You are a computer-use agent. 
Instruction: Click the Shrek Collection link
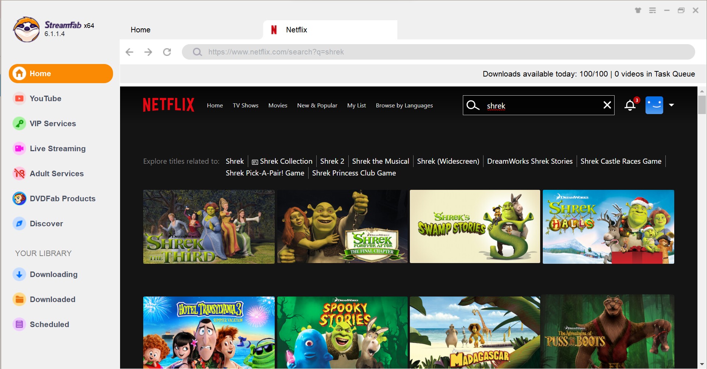click(282, 161)
